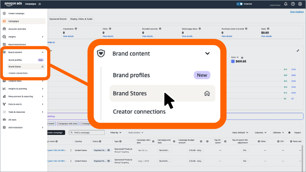306x172 pixels.
Task: Click the table settings gear icon
Action: [x=290, y=133]
